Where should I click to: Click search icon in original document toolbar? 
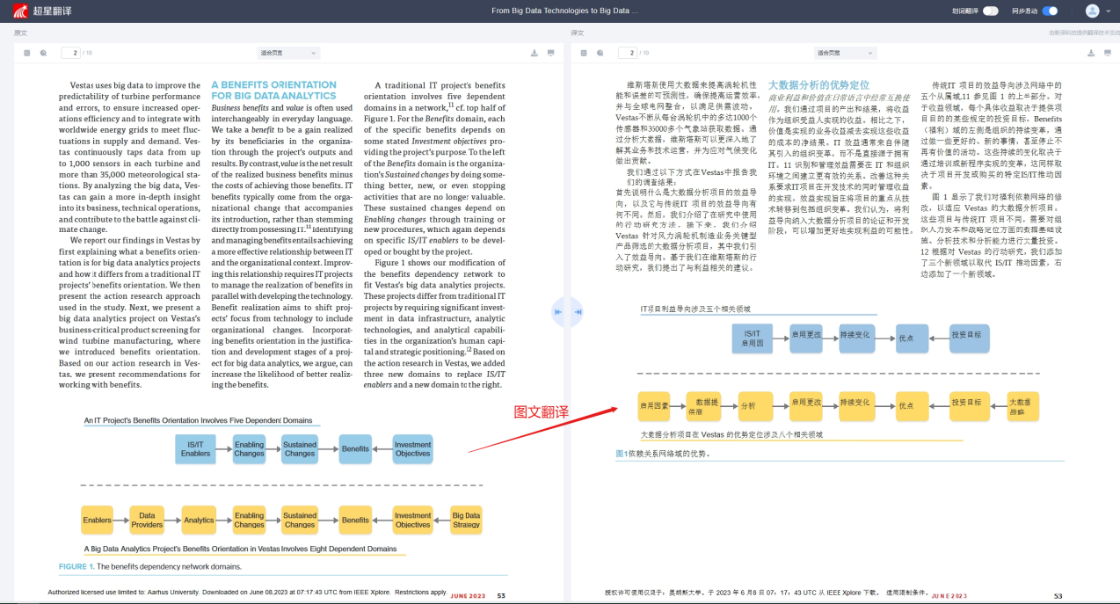point(43,52)
